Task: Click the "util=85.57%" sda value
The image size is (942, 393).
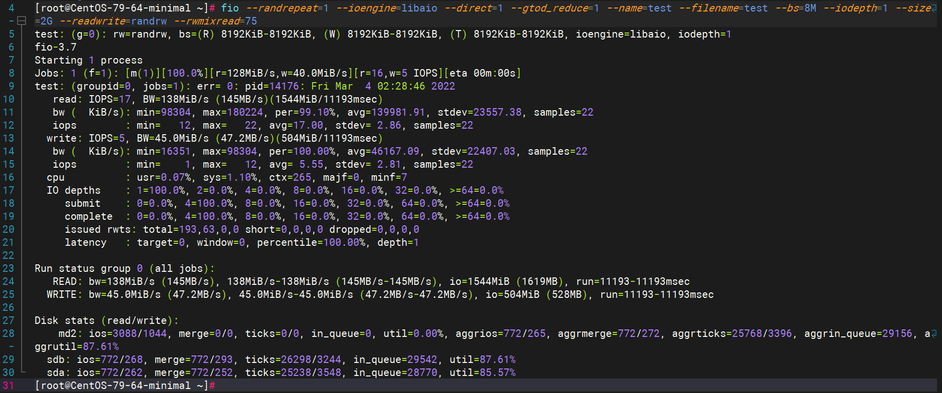Action: [x=483, y=372]
